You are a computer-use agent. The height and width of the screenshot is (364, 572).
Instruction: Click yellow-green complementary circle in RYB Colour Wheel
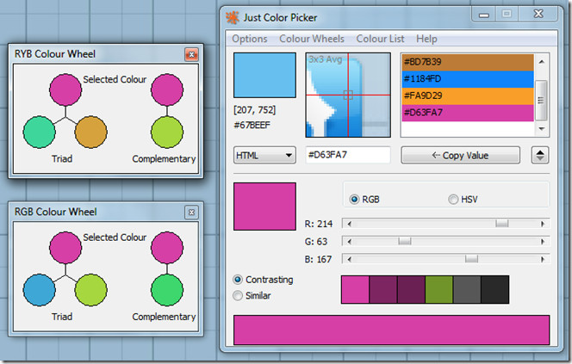(167, 132)
